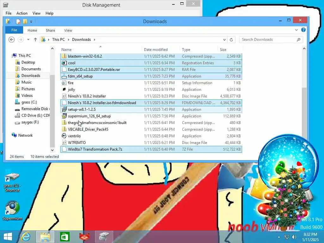Refresh the Downloads folder view
Viewport: 324px width, 243px height.
[231, 40]
